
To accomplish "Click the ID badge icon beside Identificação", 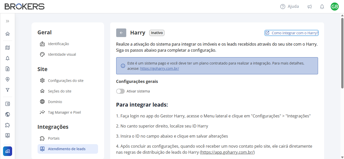I will 42,44.
